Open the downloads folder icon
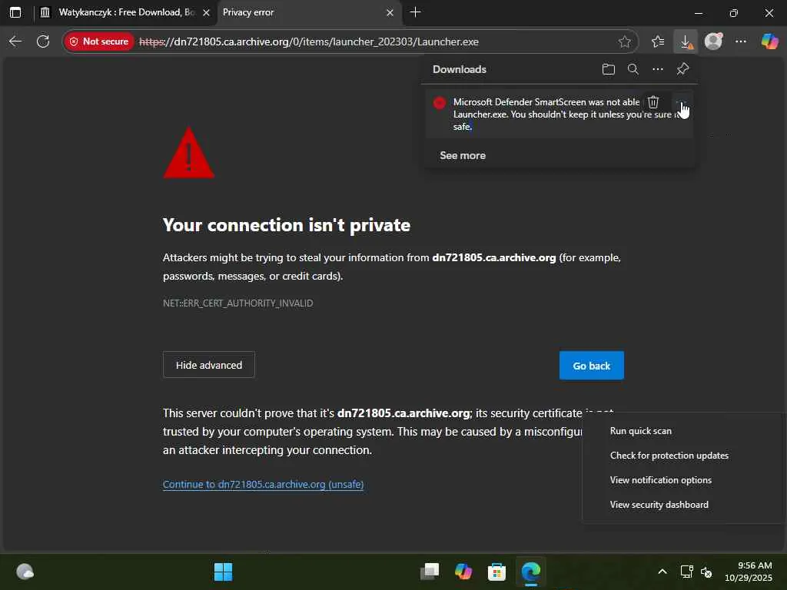The width and height of the screenshot is (787, 590). 609,69
